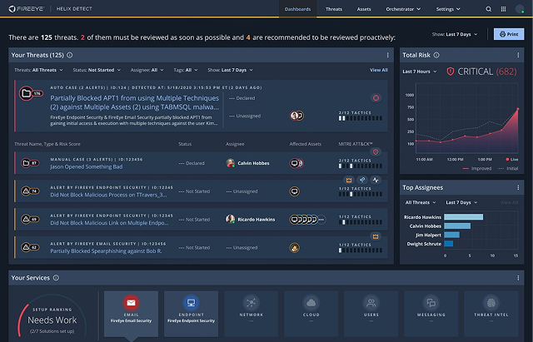533x342 pixels.
Task: Open the Tags: All filter dropdown
Action: (186, 70)
